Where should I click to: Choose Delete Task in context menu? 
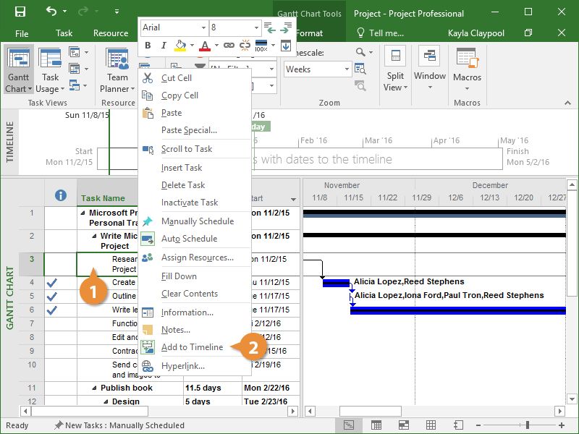tap(183, 185)
